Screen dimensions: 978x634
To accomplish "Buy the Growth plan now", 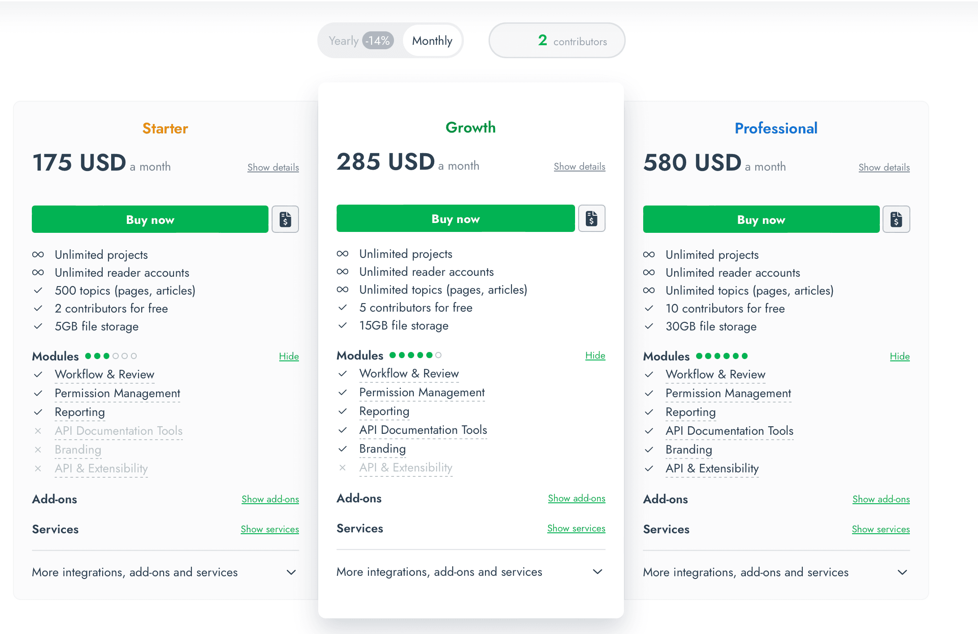I will [455, 218].
